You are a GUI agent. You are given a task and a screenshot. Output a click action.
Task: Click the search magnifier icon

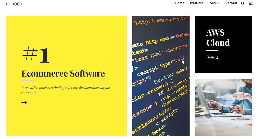pos(243,3)
